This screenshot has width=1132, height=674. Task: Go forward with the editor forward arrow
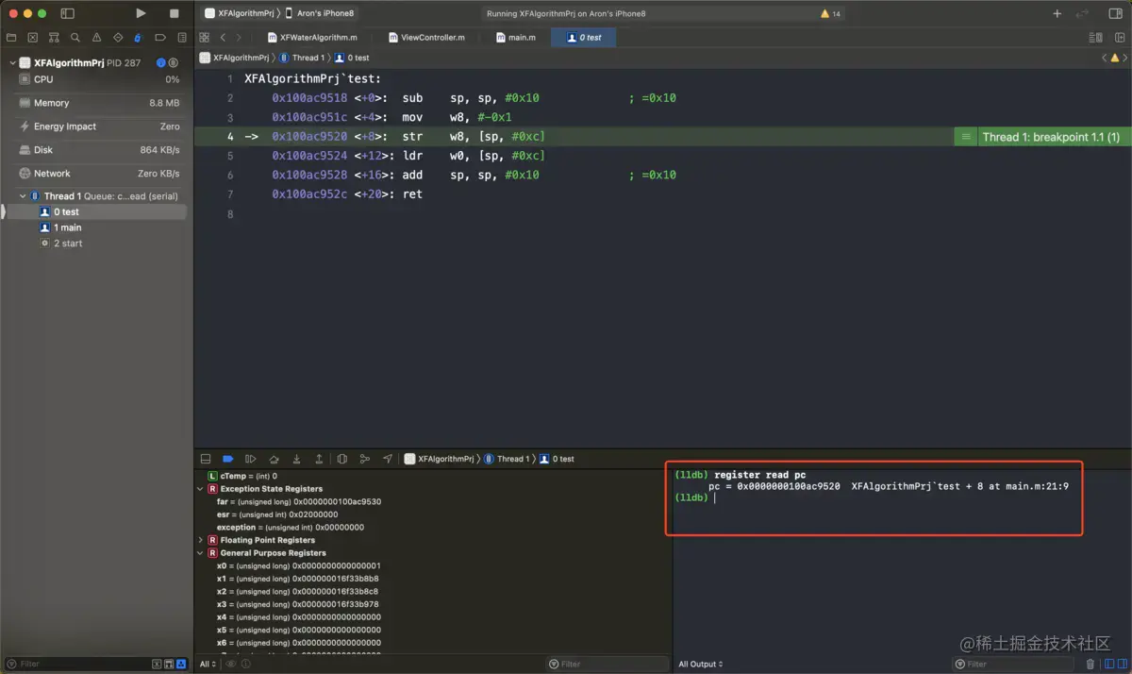point(239,38)
